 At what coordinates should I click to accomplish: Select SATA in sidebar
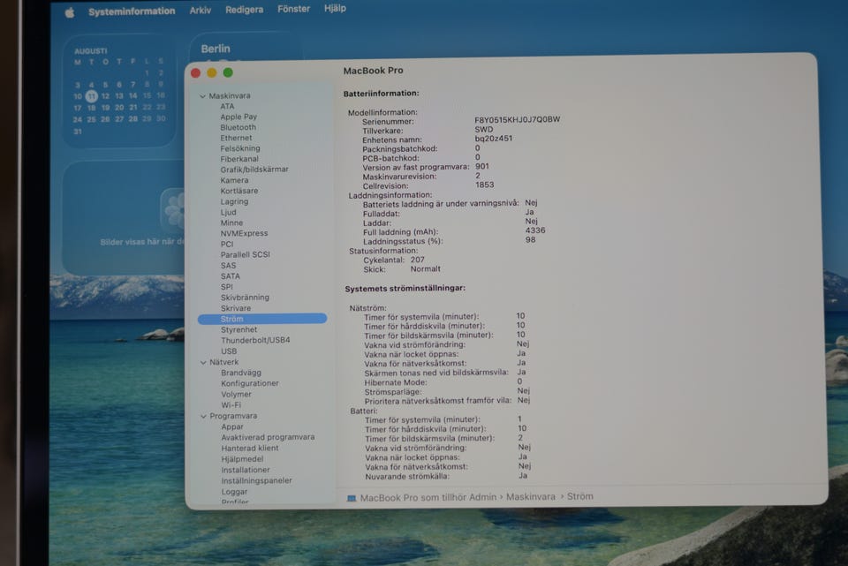[230, 276]
